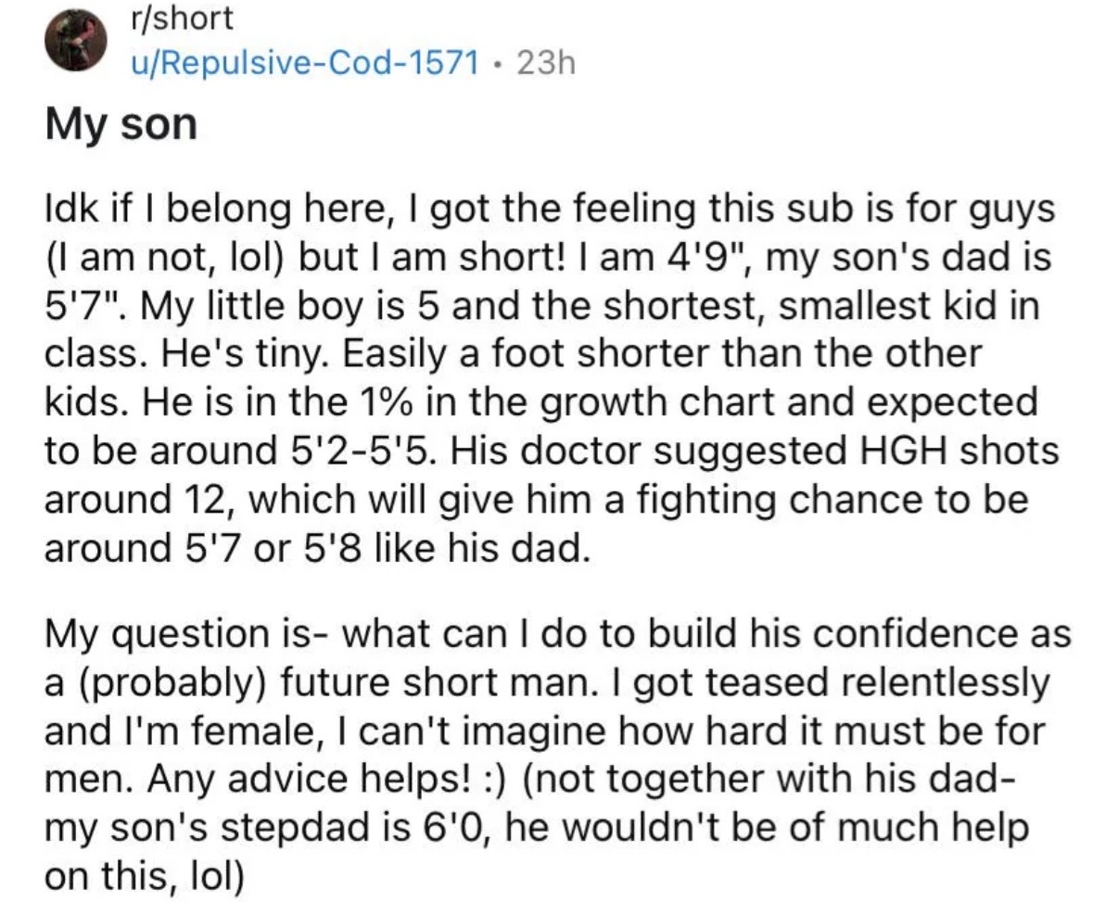This screenshot has width=1118, height=902.
Task: Open the poster's round avatar image
Action: [74, 41]
